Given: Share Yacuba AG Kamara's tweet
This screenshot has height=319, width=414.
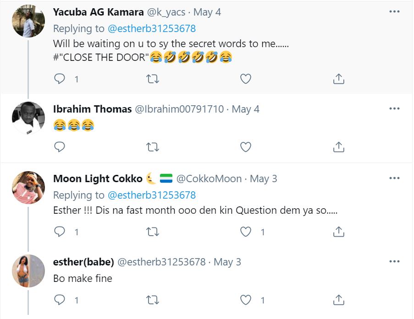Looking at the screenshot, I should (338, 79).
